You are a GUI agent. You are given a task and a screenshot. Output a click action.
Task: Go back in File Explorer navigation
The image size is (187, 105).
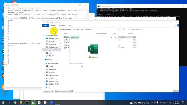tap(44, 29)
